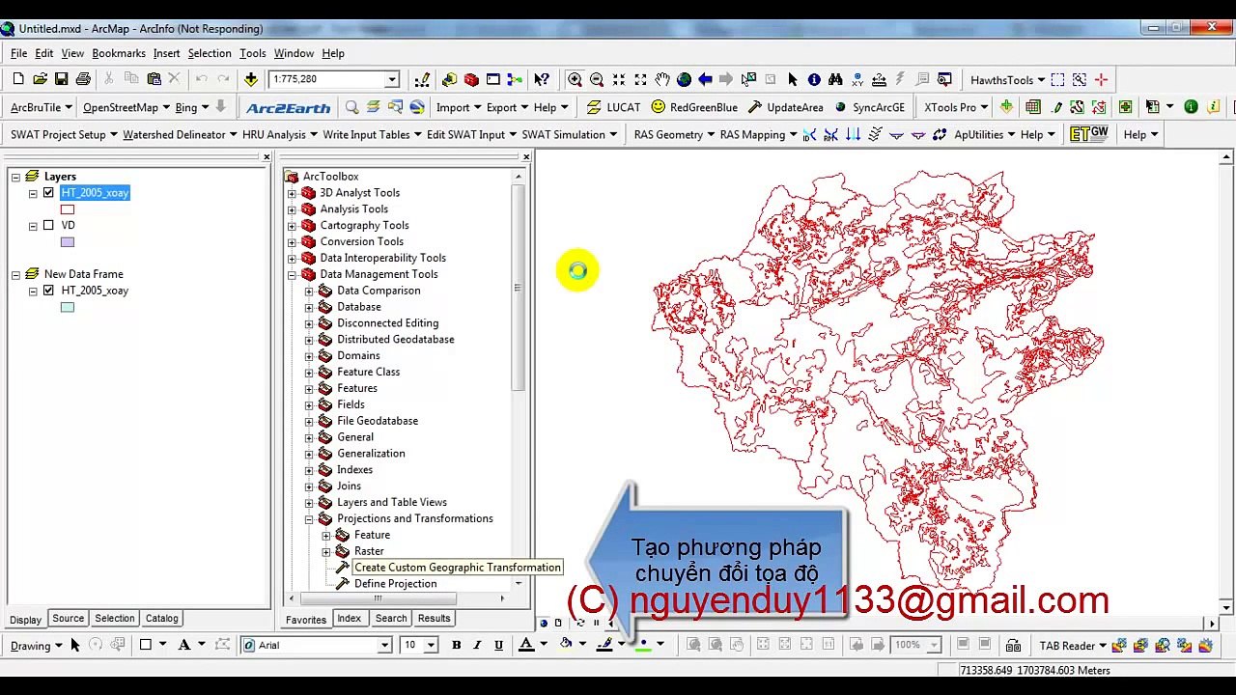1236x695 pixels.
Task: Open the Window menu
Action: click(x=294, y=53)
